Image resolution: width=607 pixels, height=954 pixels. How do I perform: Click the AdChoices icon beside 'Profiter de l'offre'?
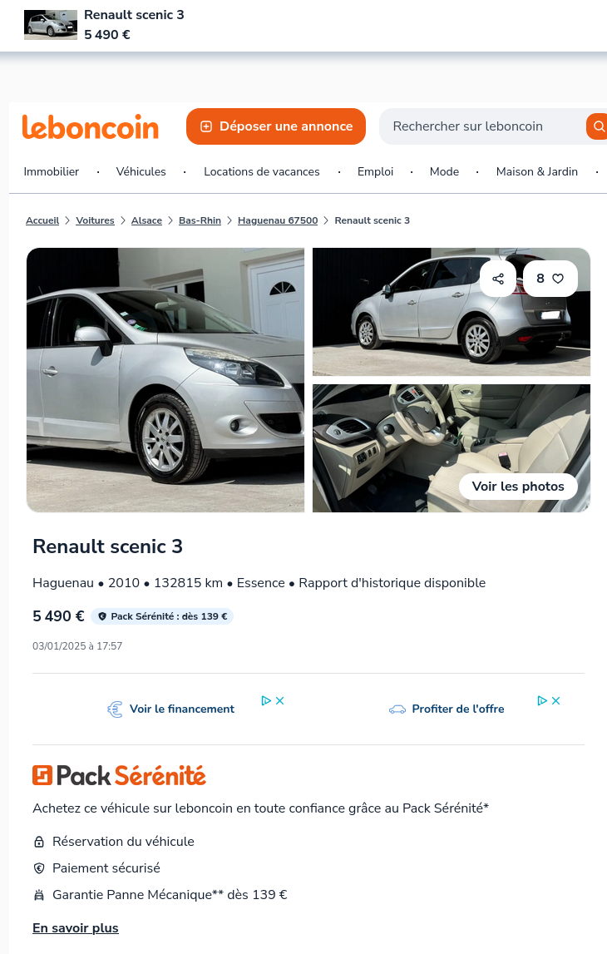point(542,701)
